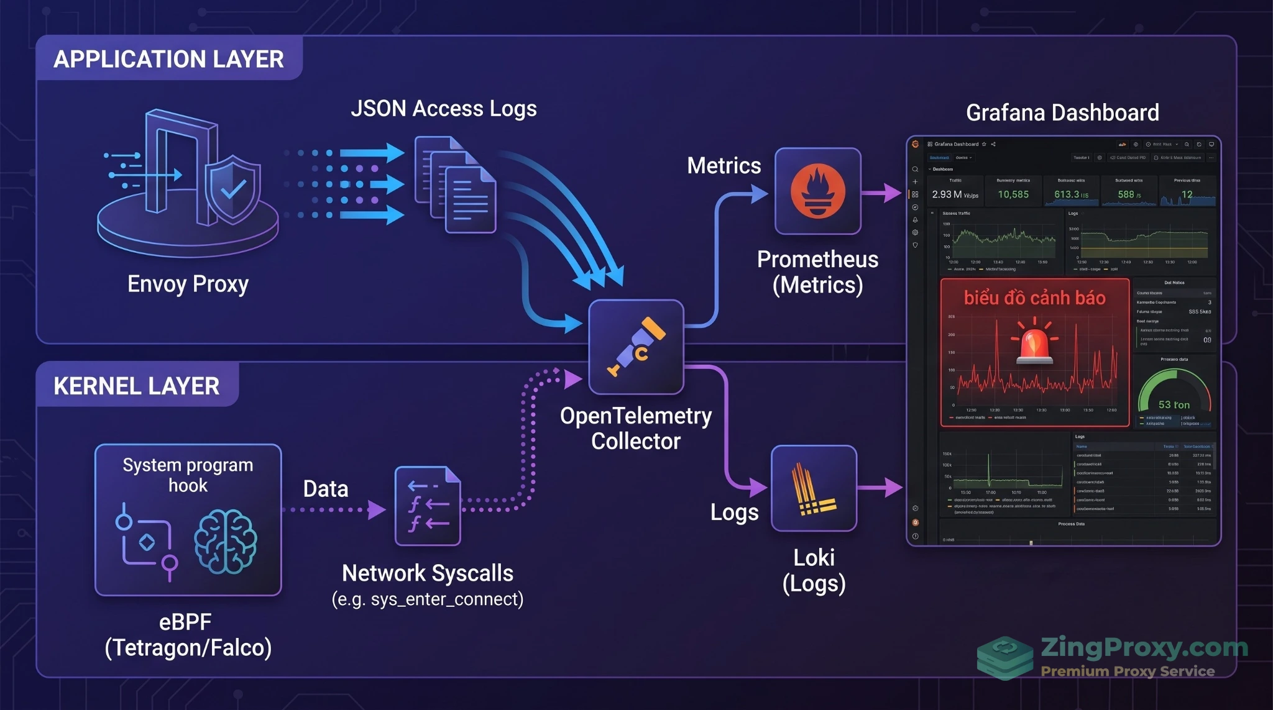Click the '(e.g. sys_enter_connect)' text
1273x710 pixels.
pos(428,599)
